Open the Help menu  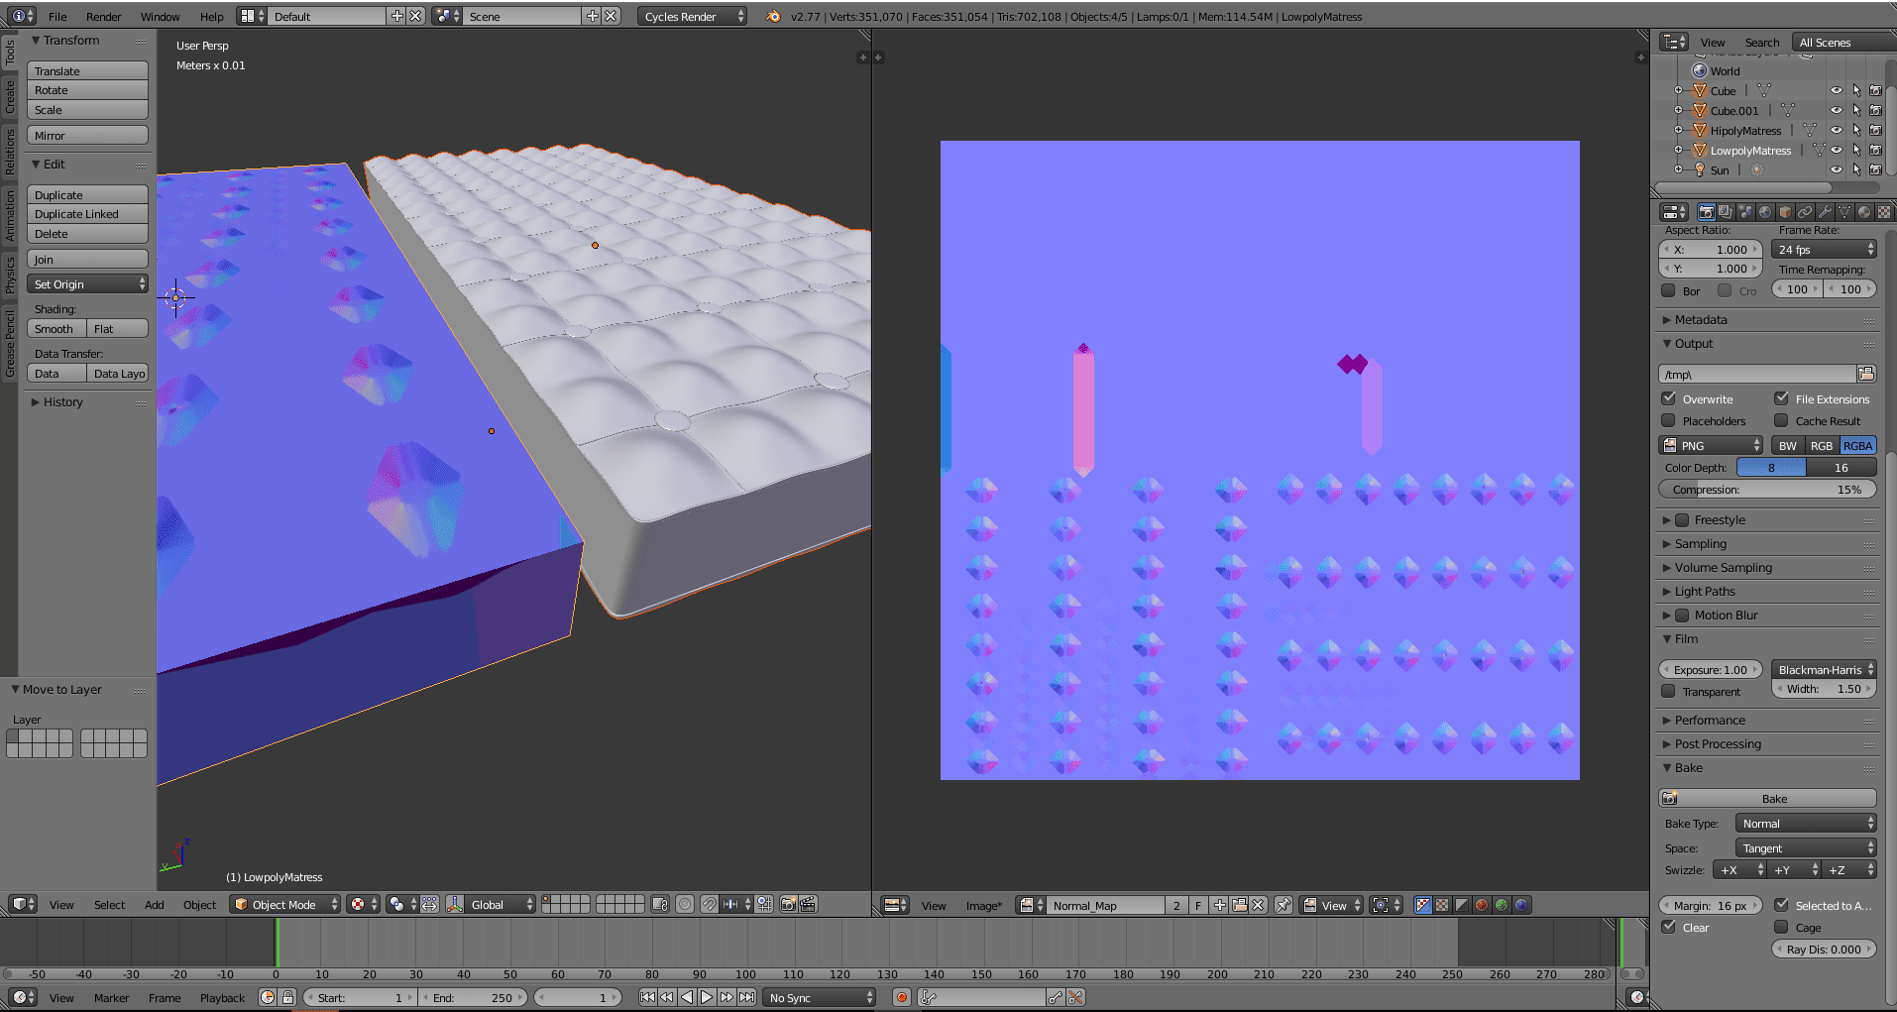coord(211,16)
